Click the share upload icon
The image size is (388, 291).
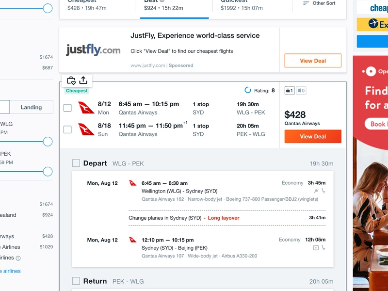click(83, 81)
